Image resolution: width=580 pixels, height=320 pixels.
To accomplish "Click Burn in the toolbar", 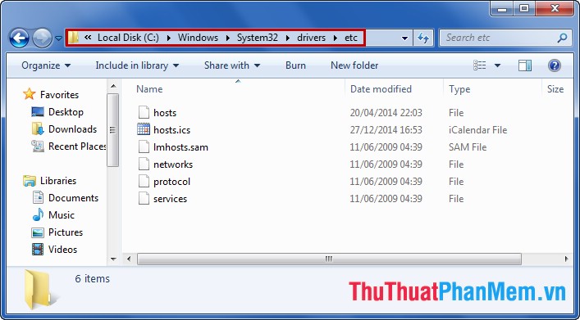I will tap(295, 65).
